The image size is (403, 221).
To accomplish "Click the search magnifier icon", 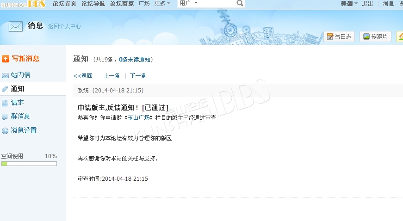I will [240, 3].
